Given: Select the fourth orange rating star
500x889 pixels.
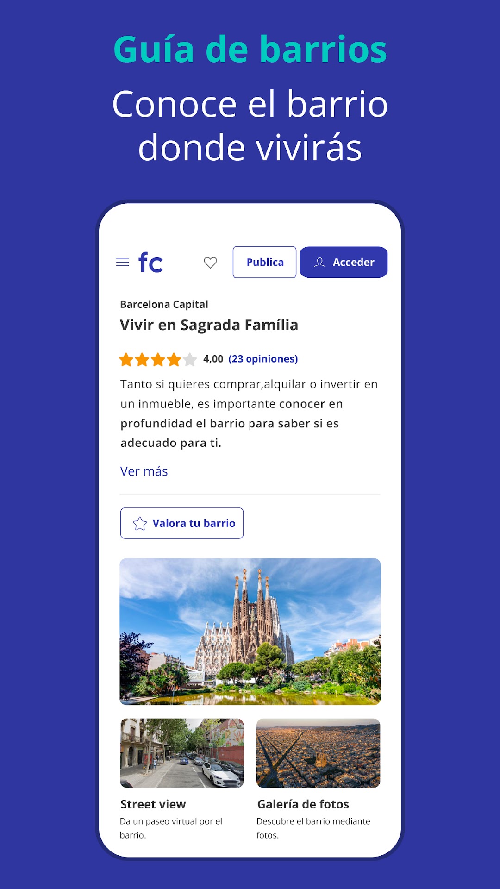Looking at the screenshot, I should (x=174, y=359).
